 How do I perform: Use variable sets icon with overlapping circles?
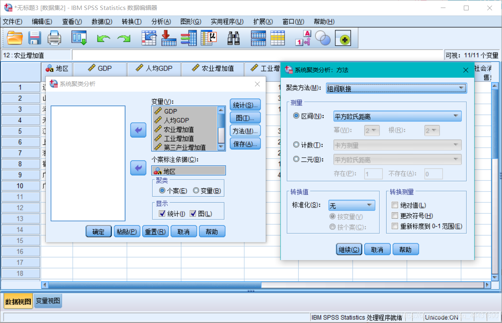[323, 38]
